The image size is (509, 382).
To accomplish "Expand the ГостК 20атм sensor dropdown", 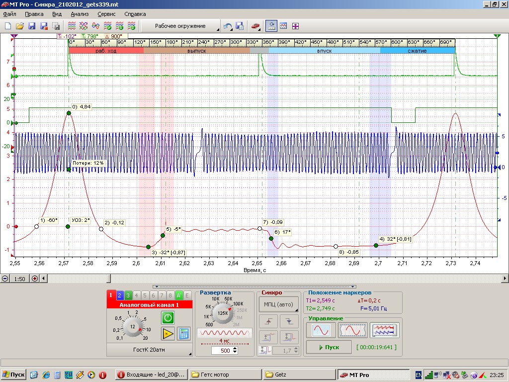I will (149, 350).
